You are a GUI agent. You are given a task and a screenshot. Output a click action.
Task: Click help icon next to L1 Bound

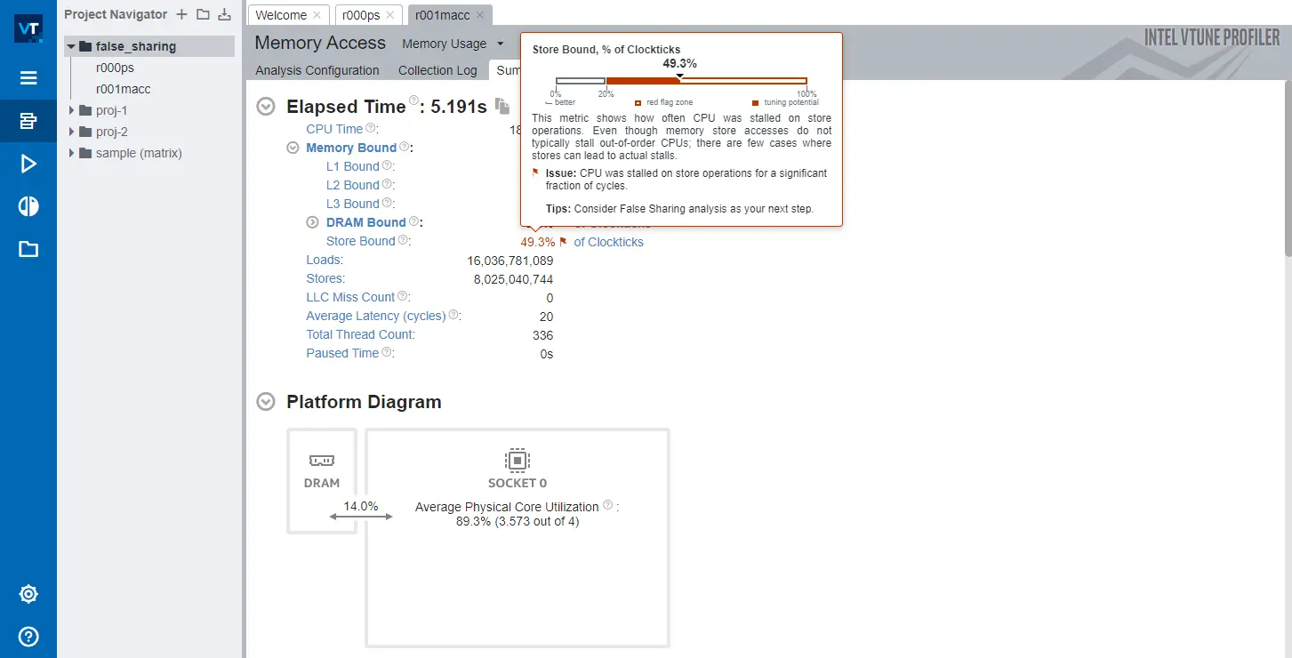pos(387,165)
